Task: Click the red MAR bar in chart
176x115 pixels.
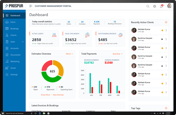Action: tap(111, 88)
